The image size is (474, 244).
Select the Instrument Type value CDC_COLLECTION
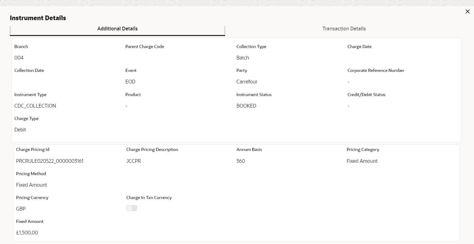pyautogui.click(x=35, y=106)
